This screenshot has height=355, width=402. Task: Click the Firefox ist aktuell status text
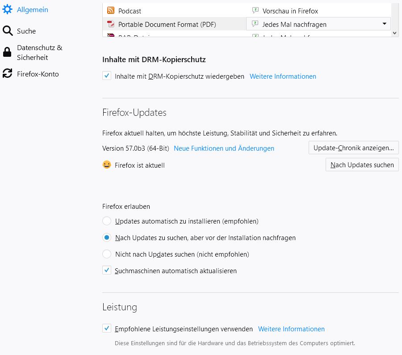click(x=140, y=165)
